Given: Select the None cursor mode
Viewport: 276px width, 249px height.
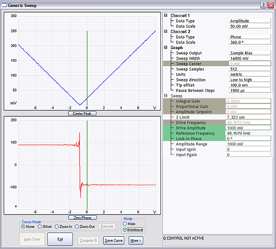Looking at the screenshot, I should (x=23, y=226).
